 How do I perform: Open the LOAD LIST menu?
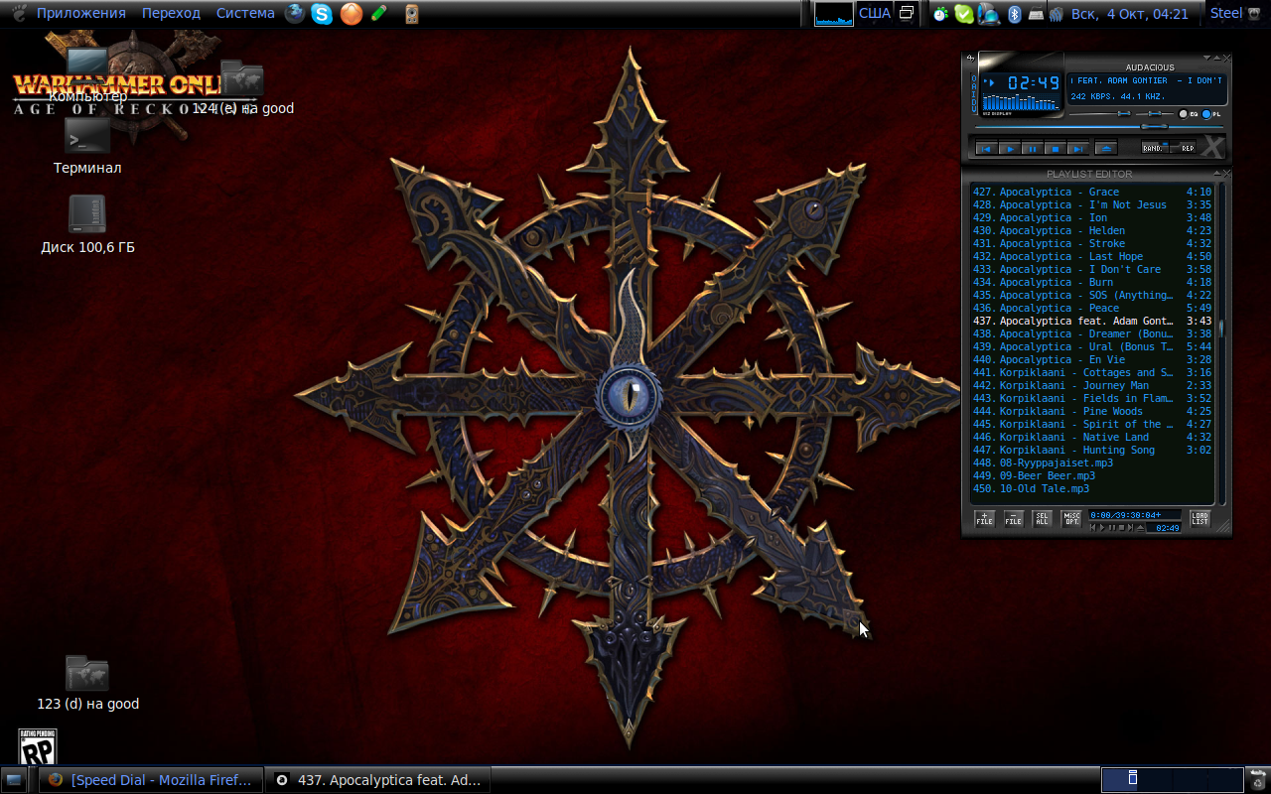[1200, 519]
